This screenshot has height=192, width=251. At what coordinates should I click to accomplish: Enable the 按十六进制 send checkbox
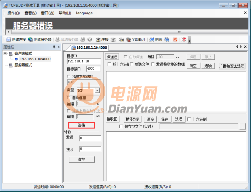(109, 64)
